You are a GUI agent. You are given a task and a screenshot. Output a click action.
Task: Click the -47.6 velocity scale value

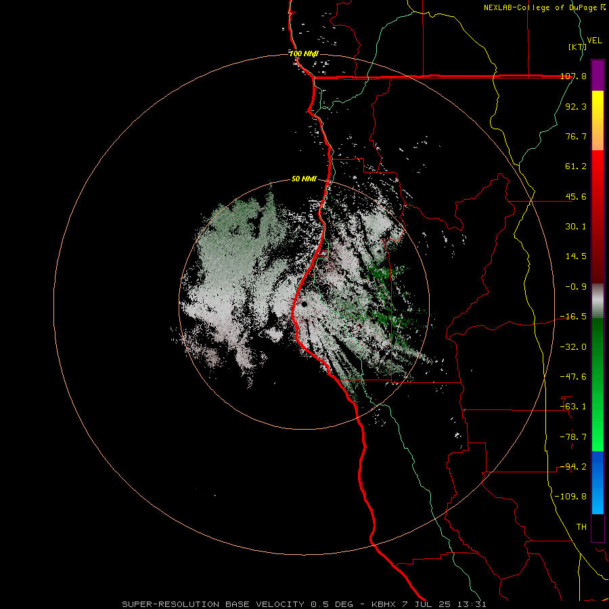573,377
